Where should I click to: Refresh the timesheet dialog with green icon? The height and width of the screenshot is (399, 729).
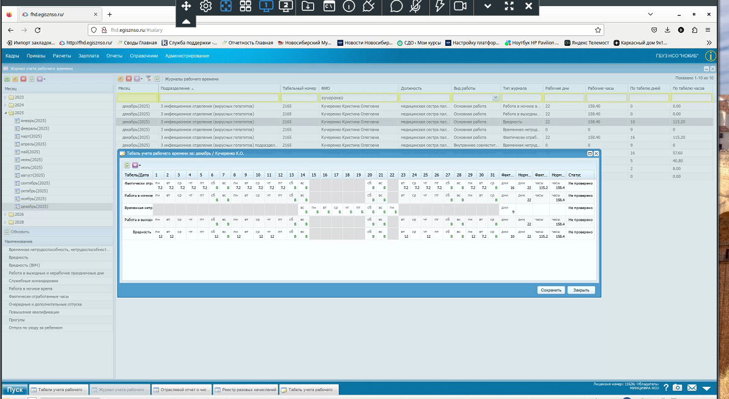click(x=127, y=165)
